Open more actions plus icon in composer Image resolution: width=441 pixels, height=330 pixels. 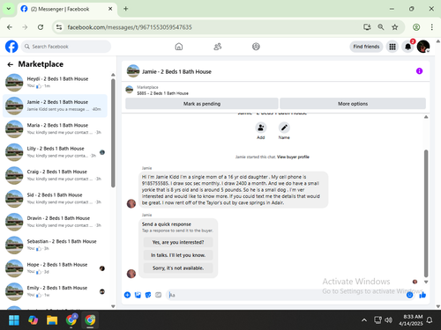tap(127, 295)
